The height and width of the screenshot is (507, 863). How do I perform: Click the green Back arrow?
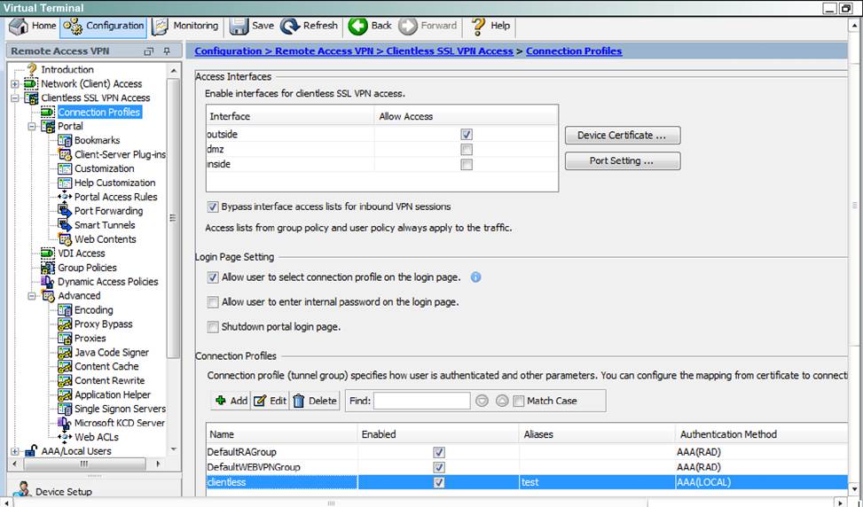tap(358, 26)
